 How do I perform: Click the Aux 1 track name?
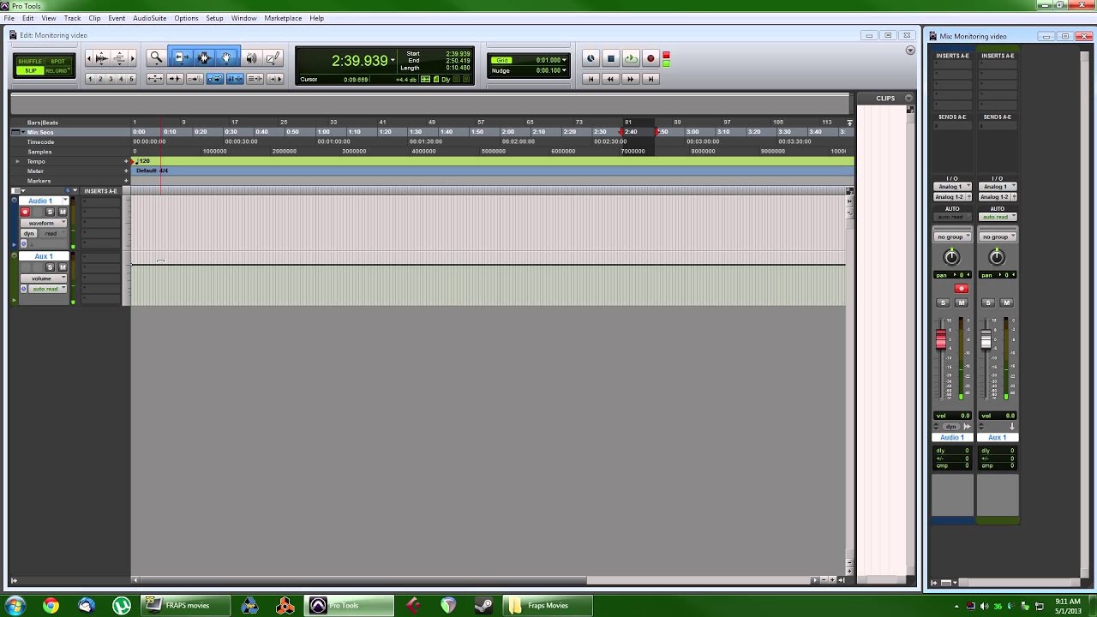[x=44, y=256]
